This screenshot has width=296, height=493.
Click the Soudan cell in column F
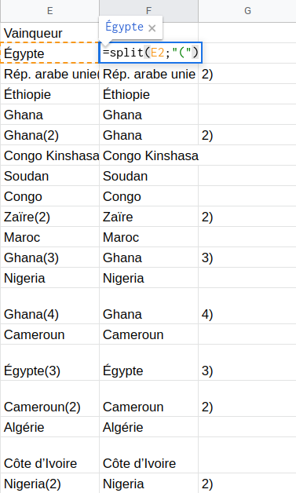point(149,176)
